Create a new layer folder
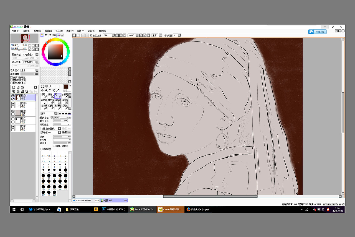 [22, 87]
